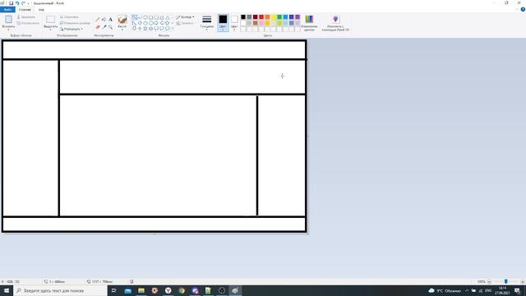Open the shape Fill dropdown

(x=185, y=23)
